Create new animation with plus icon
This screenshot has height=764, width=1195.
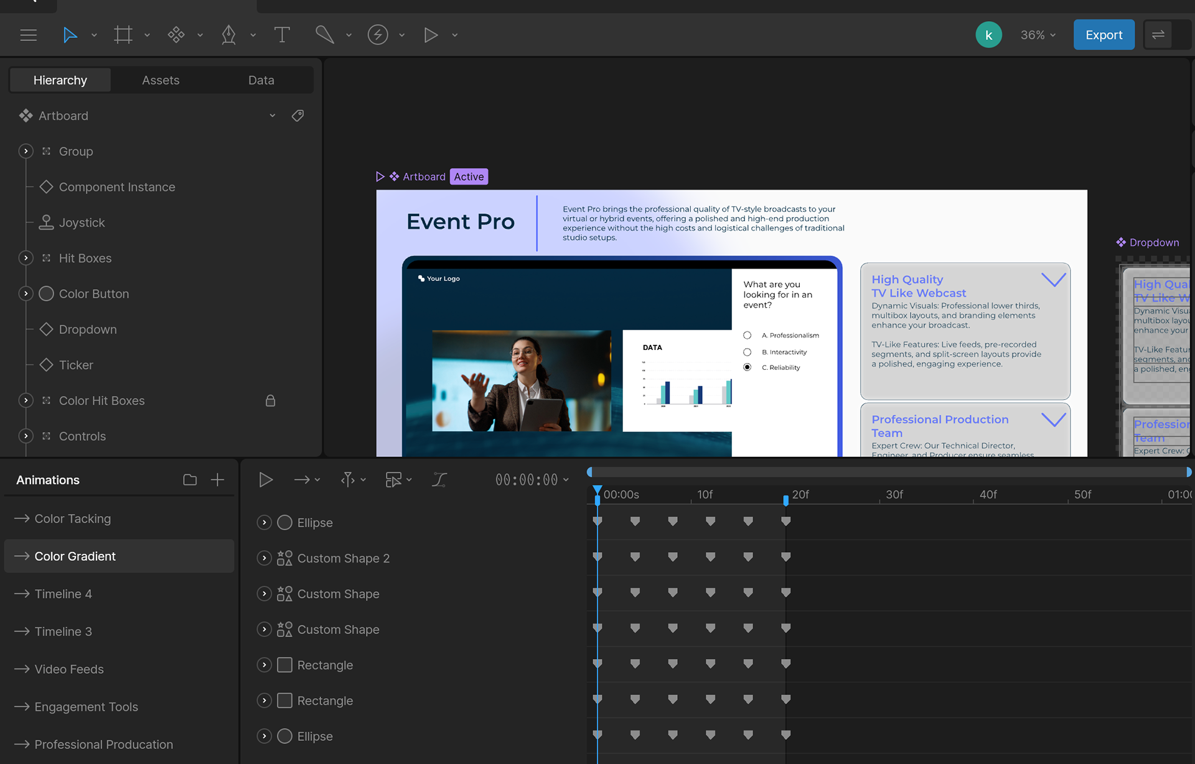click(x=217, y=480)
